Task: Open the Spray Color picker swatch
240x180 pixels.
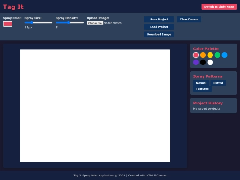Action: pos(8,24)
